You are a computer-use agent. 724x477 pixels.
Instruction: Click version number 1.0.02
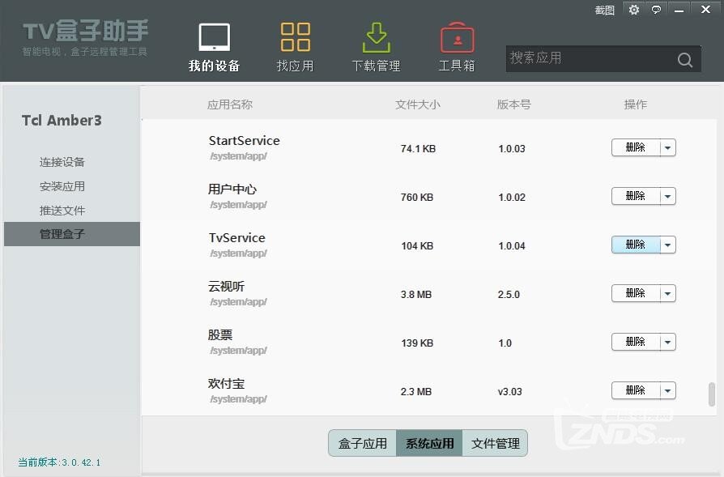click(512, 197)
